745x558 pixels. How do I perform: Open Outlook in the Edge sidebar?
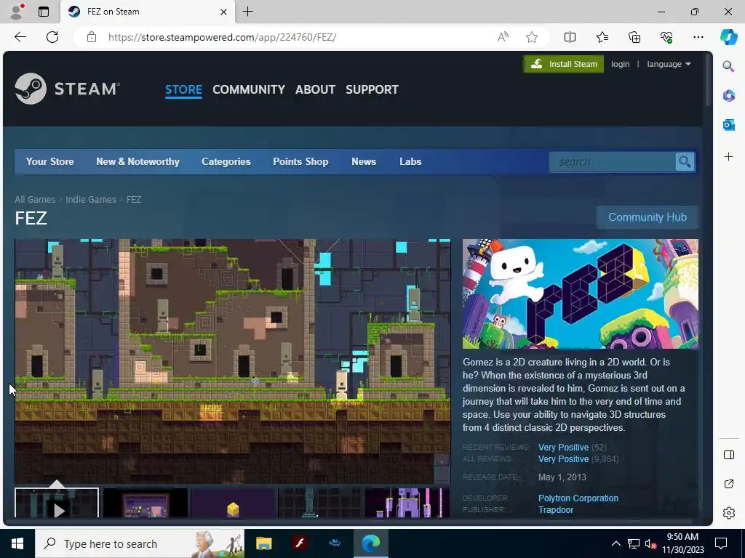coord(728,125)
